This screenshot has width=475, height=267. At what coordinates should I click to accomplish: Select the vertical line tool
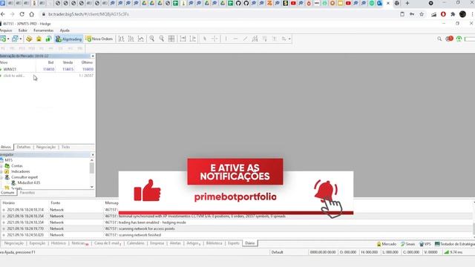point(226,39)
